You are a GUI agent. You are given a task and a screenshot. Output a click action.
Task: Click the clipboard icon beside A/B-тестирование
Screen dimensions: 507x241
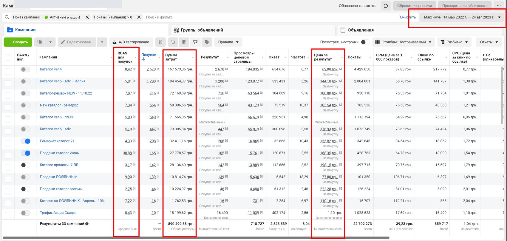pyautogui.click(x=160, y=42)
